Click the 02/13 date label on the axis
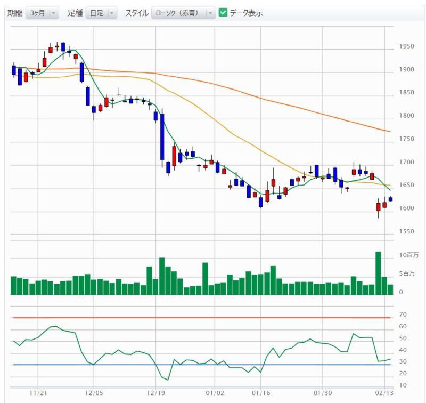 (x=384, y=393)
